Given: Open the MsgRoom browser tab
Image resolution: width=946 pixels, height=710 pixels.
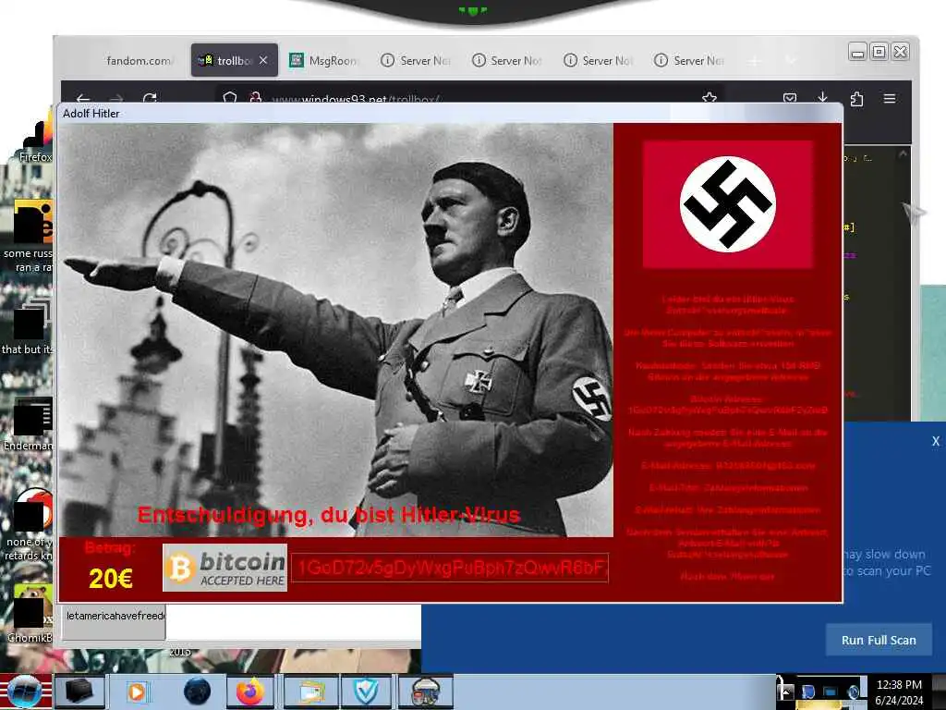Looking at the screenshot, I should click(324, 60).
